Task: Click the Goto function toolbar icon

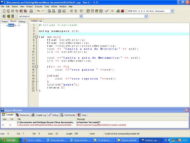Action: 59,11
